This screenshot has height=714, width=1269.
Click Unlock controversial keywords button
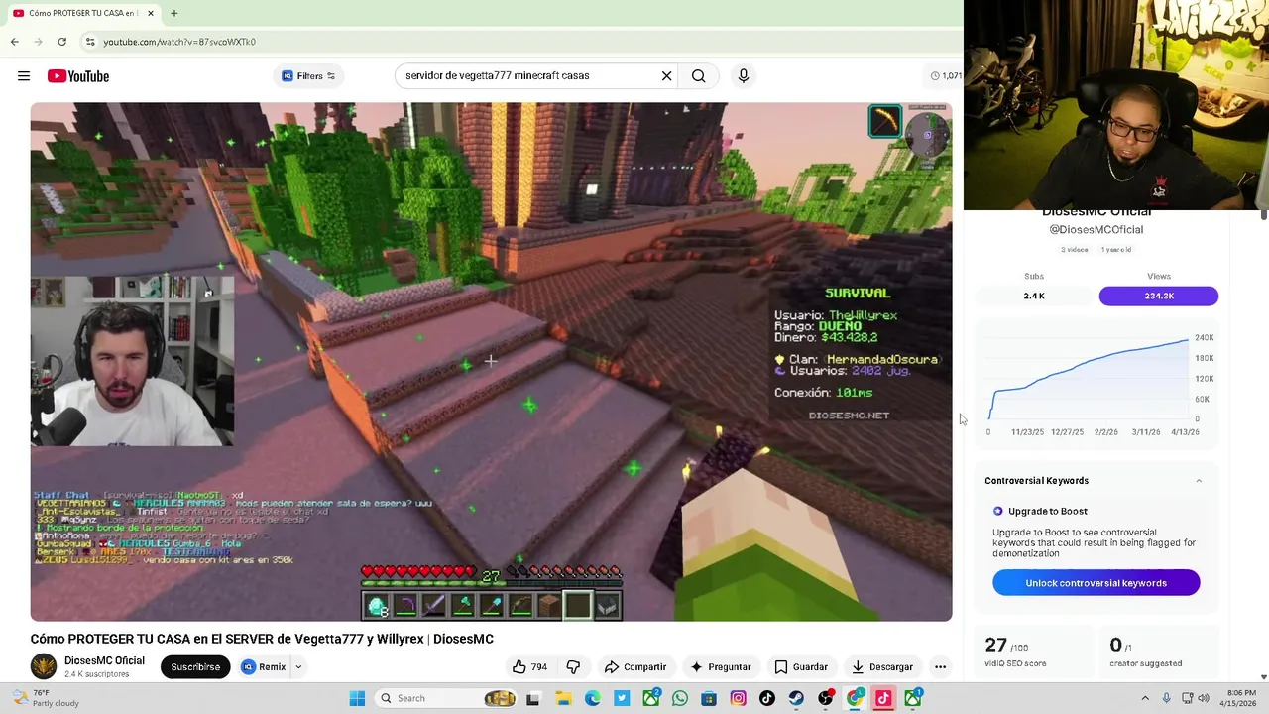coord(1096,583)
